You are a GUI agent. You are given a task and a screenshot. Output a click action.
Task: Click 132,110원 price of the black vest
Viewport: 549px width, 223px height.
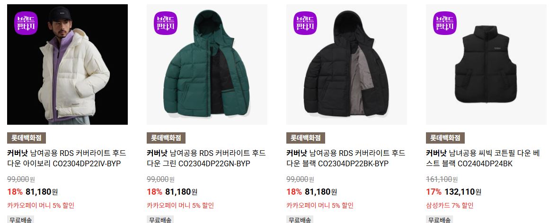point(463,192)
